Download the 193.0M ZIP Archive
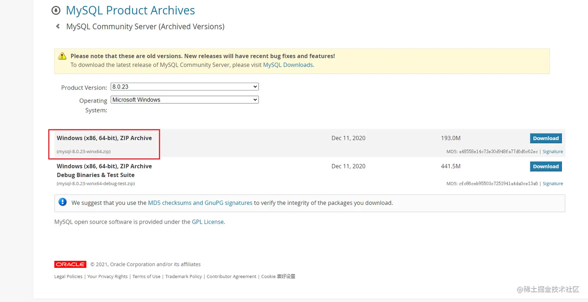Image resolution: width=588 pixels, height=302 pixels. pyautogui.click(x=546, y=138)
